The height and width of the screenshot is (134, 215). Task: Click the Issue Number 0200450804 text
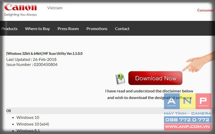[32, 65]
